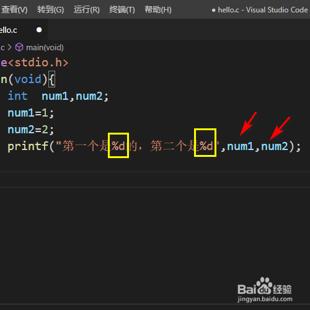This screenshot has width=310, height=310.
Task: Click the <stdio.h> include text
Action: pos(38,63)
